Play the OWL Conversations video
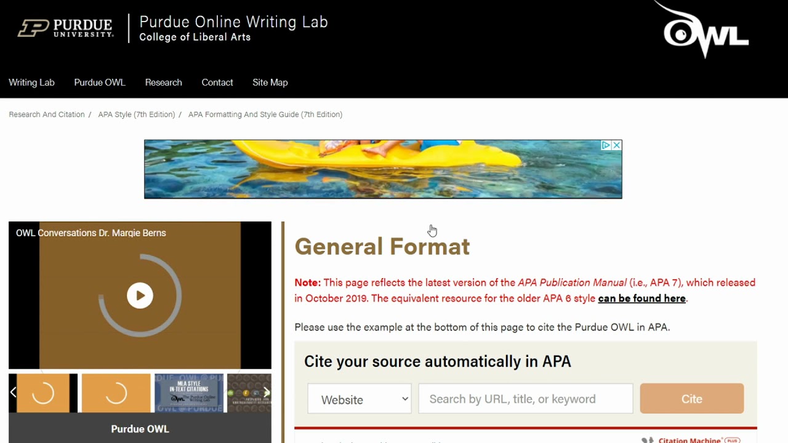The image size is (788, 443). click(140, 295)
